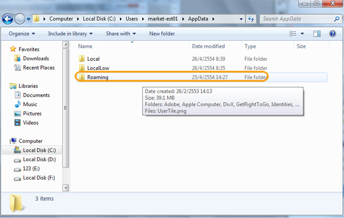The image size is (344, 218).
Task: Expand the arrow after AppData in the breadcrumb
Action: tap(213, 19)
